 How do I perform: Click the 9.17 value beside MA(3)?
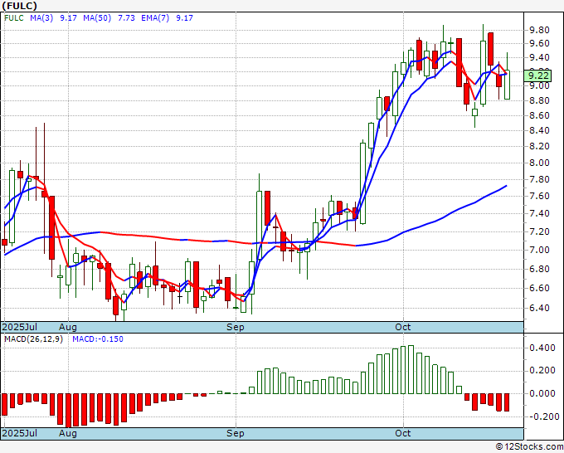pos(68,17)
